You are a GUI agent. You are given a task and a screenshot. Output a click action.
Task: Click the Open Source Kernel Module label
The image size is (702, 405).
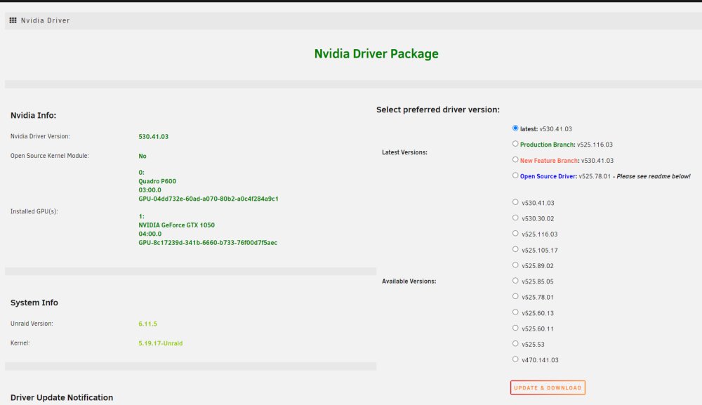click(49, 156)
